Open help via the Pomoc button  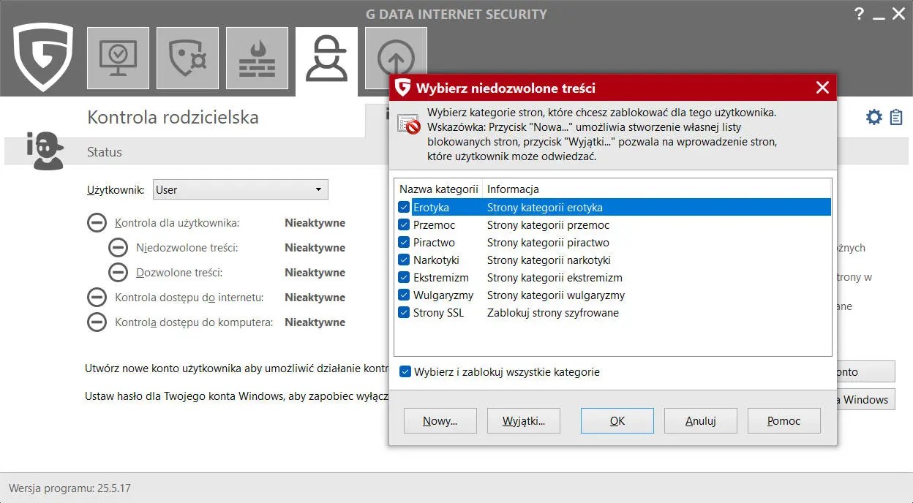pos(784,420)
